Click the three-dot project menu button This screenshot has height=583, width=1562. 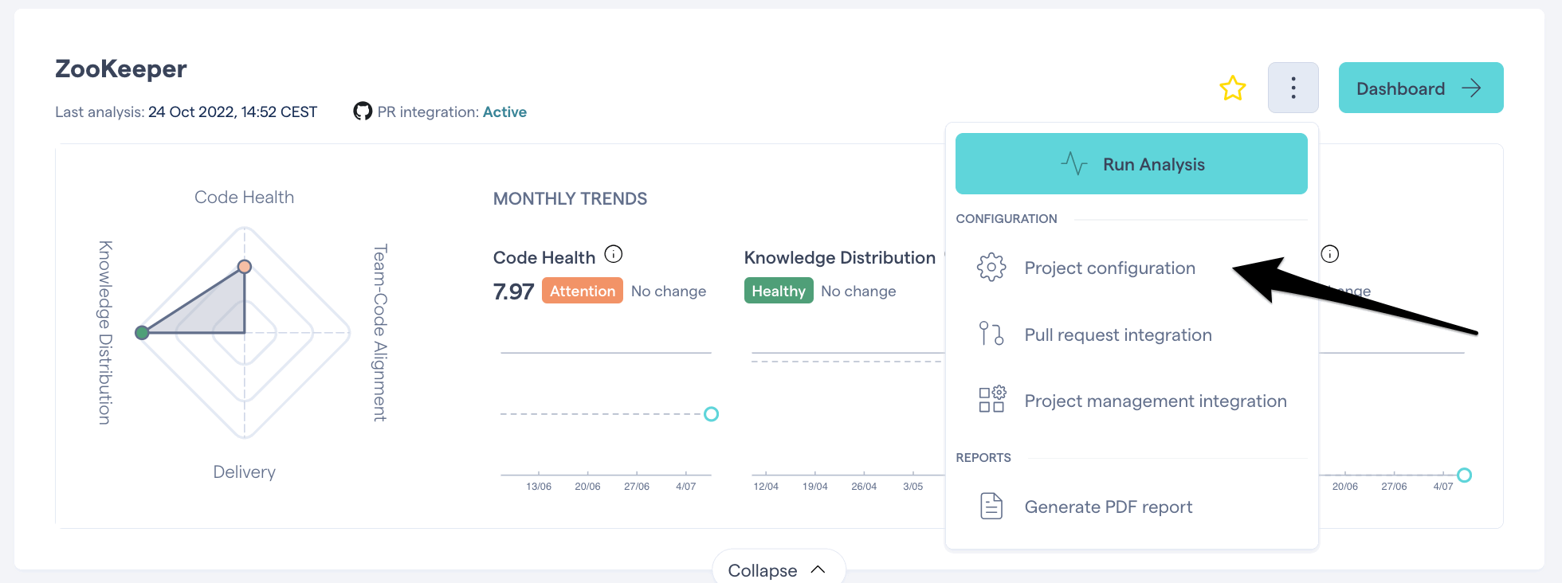pyautogui.click(x=1293, y=88)
